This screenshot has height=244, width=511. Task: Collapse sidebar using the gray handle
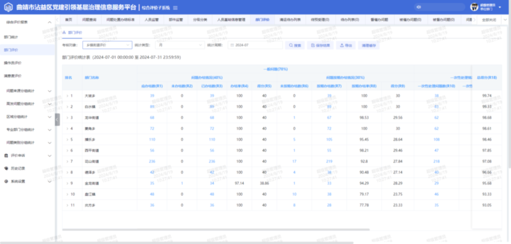57,120
